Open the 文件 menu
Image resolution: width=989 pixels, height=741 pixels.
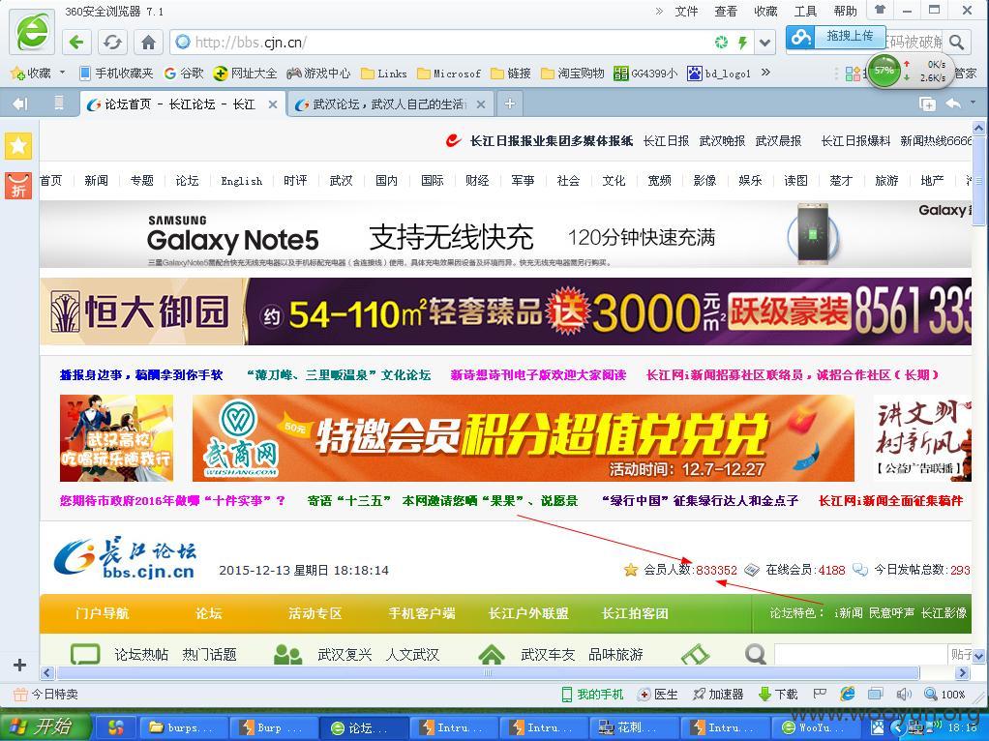pyautogui.click(x=686, y=11)
